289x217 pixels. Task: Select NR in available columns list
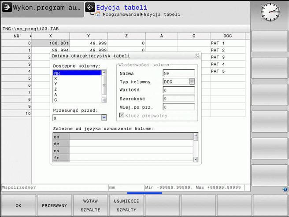click(77, 73)
